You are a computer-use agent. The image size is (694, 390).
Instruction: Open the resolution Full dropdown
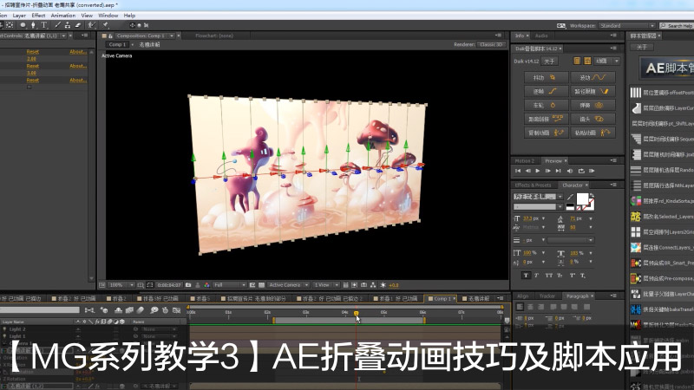(229, 285)
